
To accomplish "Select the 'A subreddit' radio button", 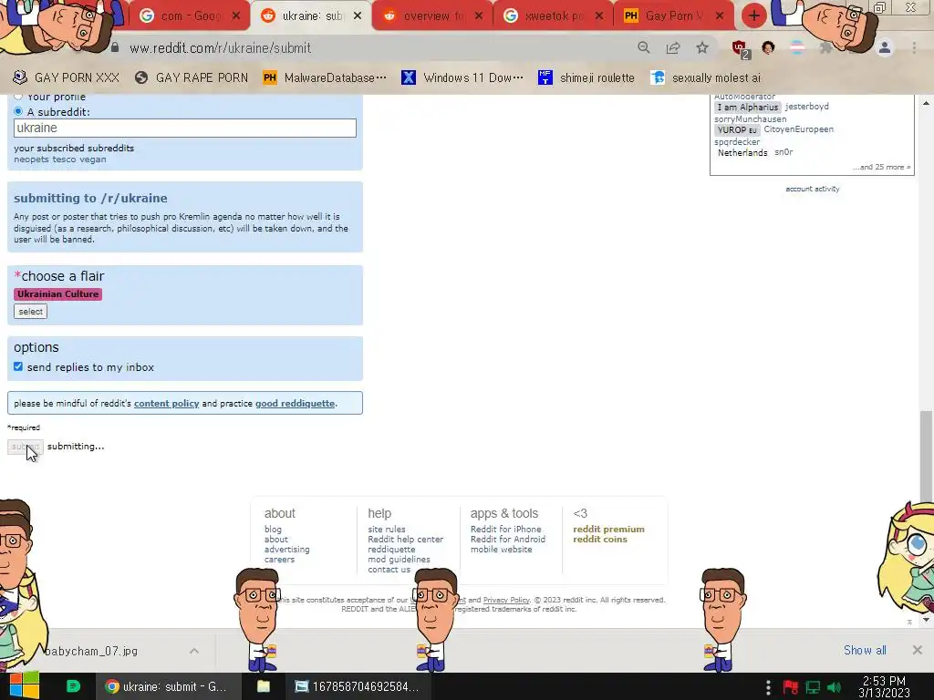I will [x=18, y=111].
